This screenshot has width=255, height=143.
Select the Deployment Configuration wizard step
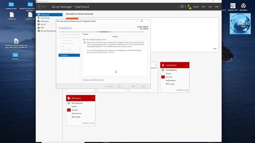(70, 35)
